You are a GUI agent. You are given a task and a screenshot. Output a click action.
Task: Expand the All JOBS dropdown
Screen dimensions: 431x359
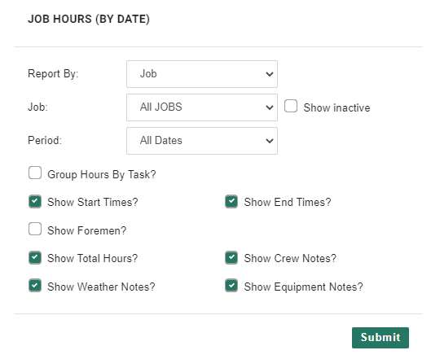[202, 107]
